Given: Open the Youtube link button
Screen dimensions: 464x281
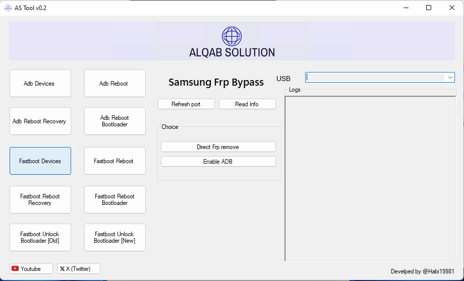Looking at the screenshot, I should coord(31,269).
